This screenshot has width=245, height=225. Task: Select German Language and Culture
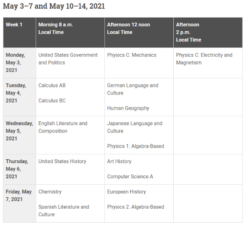pyautogui.click(x=133, y=89)
